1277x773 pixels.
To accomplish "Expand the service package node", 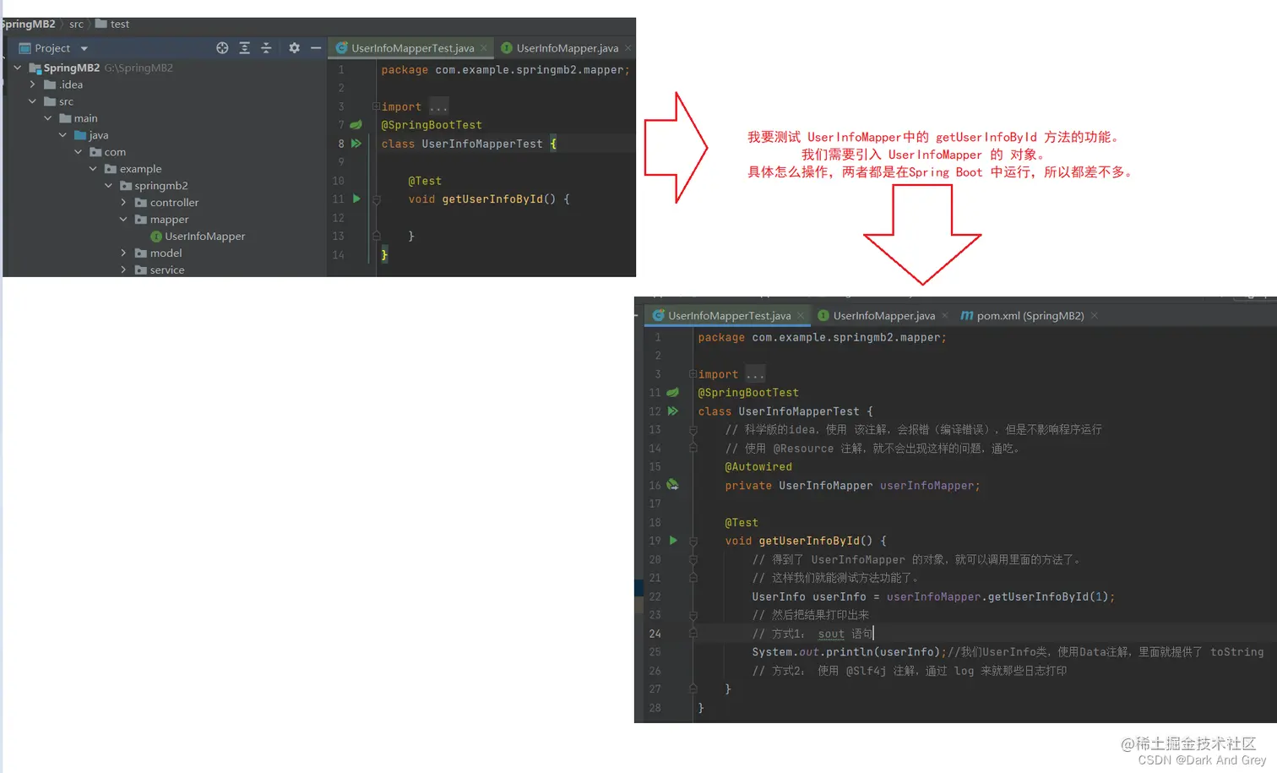I will pyautogui.click(x=123, y=270).
